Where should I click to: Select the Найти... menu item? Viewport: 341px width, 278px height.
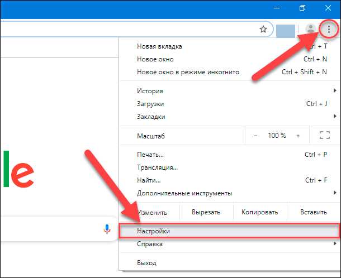point(230,180)
